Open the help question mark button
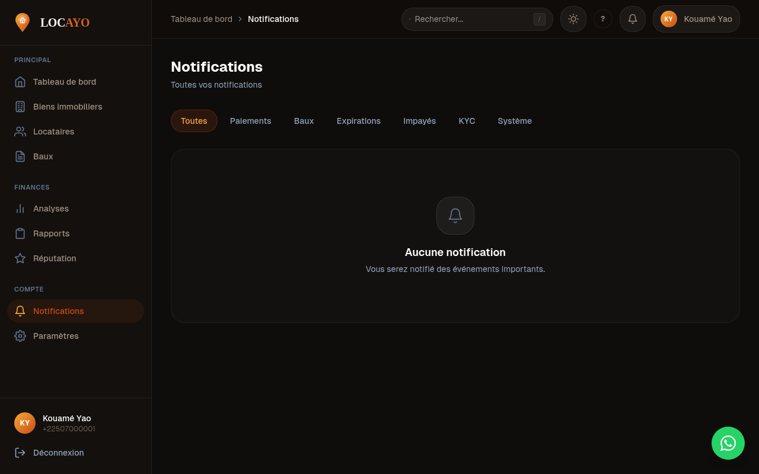The height and width of the screenshot is (474, 759). click(603, 19)
